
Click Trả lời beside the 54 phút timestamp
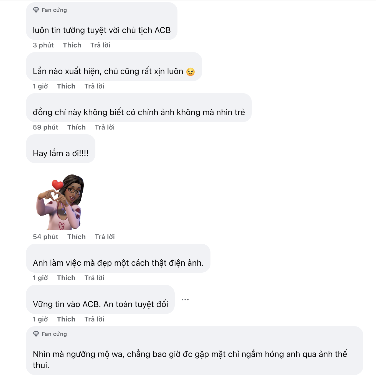click(x=105, y=237)
